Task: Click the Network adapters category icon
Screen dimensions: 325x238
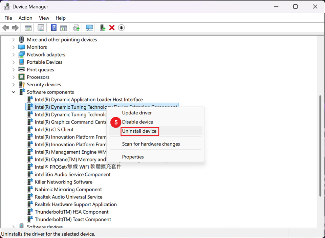Action: click(x=21, y=55)
